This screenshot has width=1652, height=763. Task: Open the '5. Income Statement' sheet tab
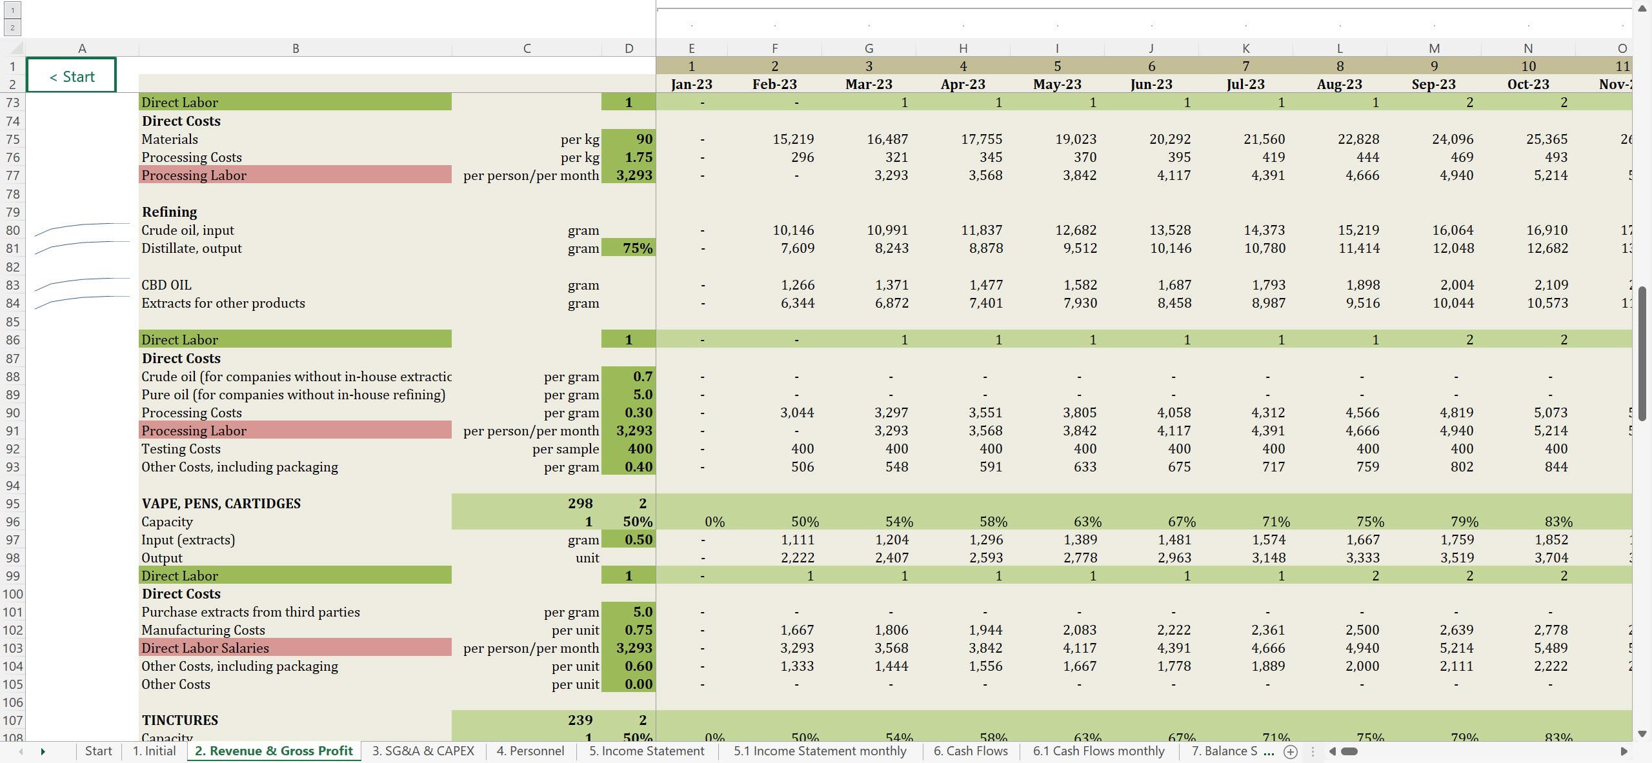(x=647, y=751)
